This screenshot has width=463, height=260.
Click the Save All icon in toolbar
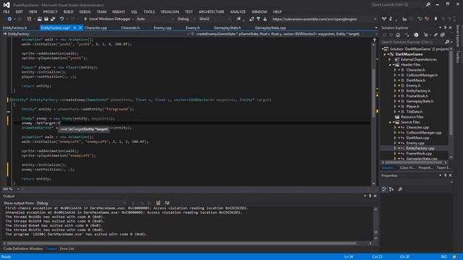click(53, 19)
